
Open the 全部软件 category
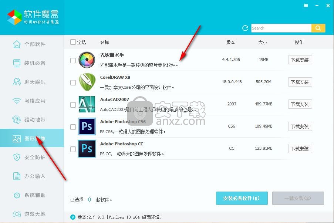pyautogui.click(x=32, y=44)
